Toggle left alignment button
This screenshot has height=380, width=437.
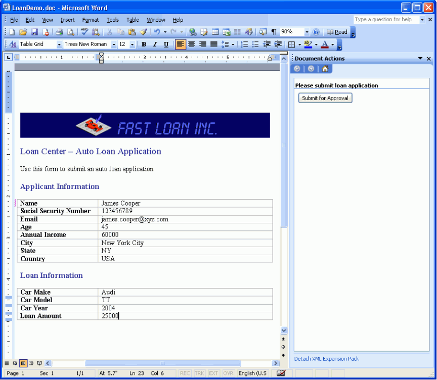[181, 44]
